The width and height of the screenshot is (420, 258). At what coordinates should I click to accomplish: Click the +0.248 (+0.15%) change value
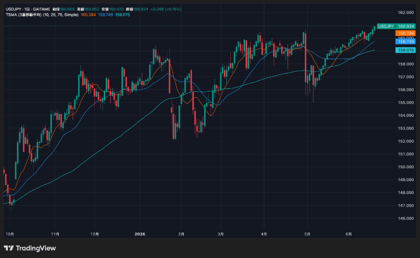tap(166, 9)
